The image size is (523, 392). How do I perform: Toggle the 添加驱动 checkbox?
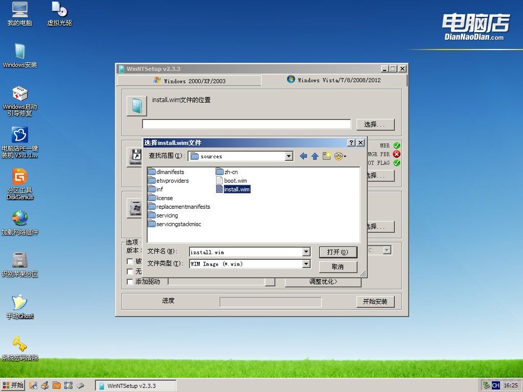(x=130, y=282)
